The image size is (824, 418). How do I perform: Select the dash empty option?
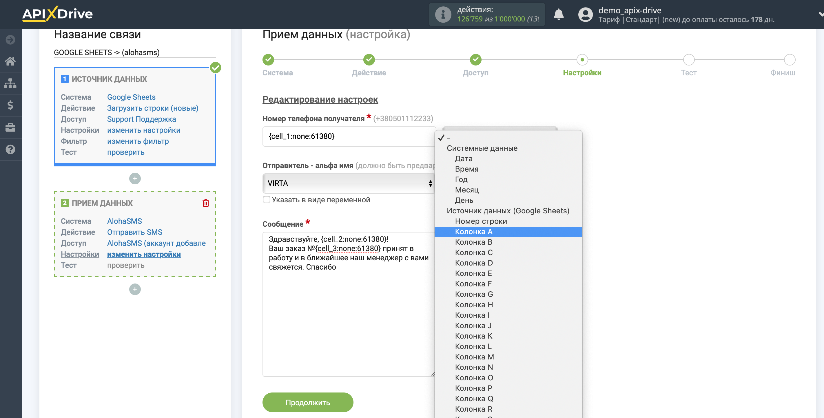pyautogui.click(x=508, y=138)
